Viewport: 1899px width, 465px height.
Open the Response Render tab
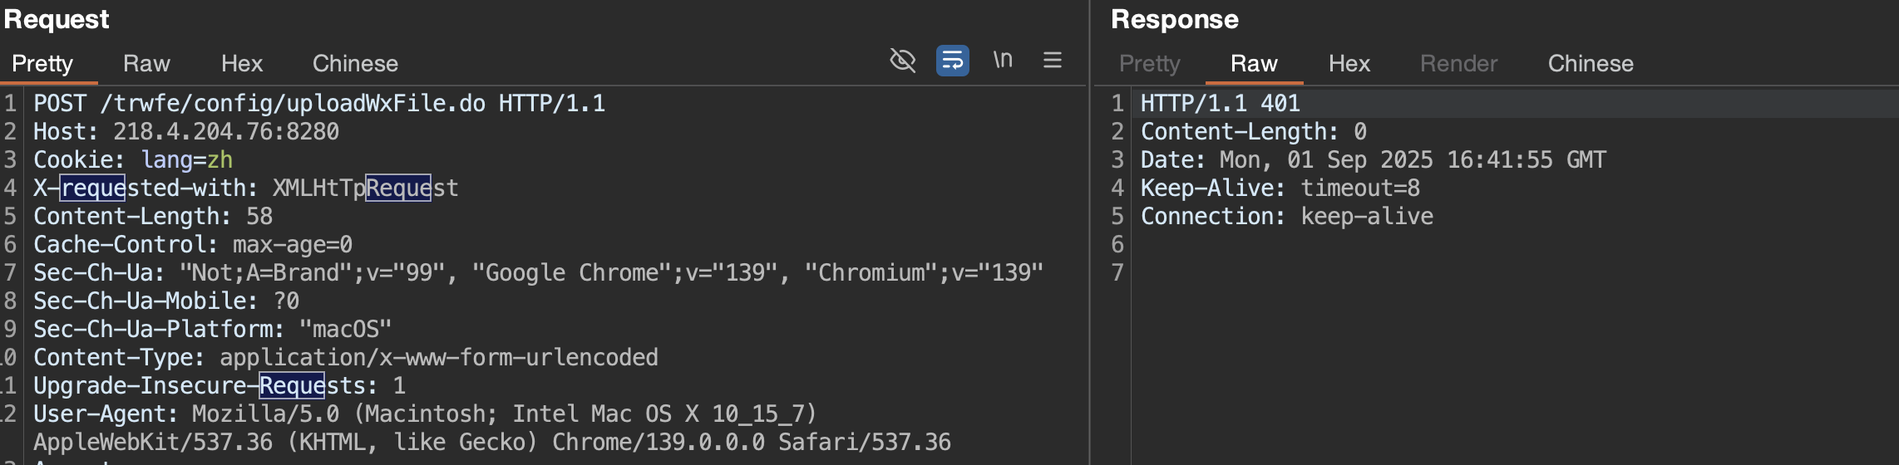click(1458, 64)
